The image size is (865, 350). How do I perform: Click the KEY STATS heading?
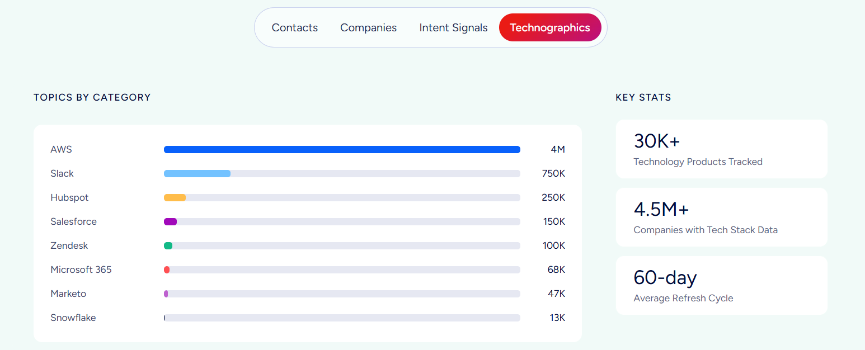(x=643, y=97)
